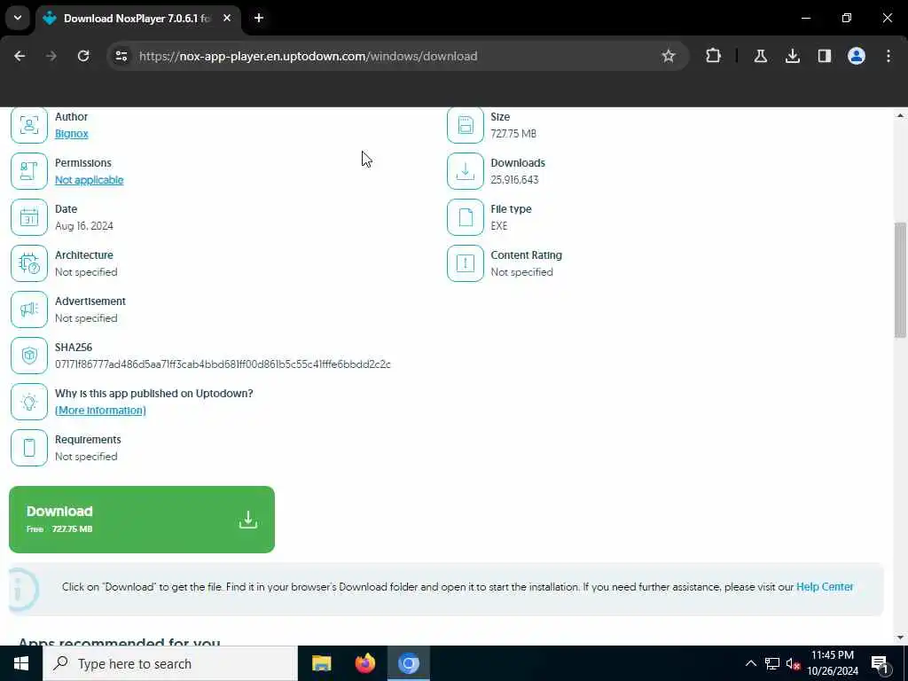Toggle the browser side panel icon
The height and width of the screenshot is (681, 908).
tap(824, 56)
